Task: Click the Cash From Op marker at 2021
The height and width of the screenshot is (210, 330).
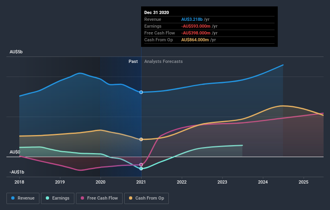Action: 141,139
